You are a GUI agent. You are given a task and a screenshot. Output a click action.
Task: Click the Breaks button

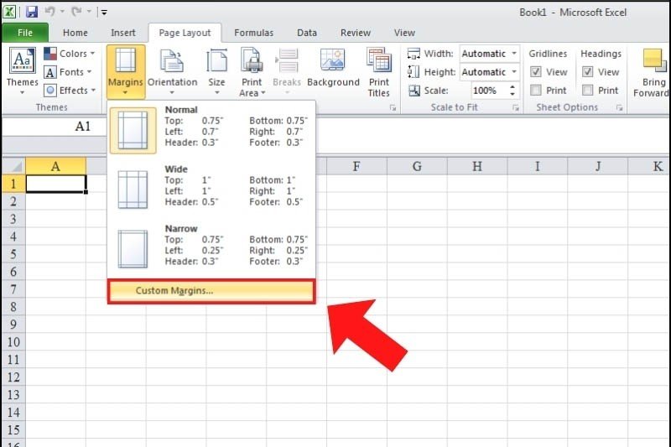point(287,72)
